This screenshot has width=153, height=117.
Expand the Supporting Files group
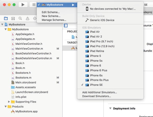pos(9,102)
